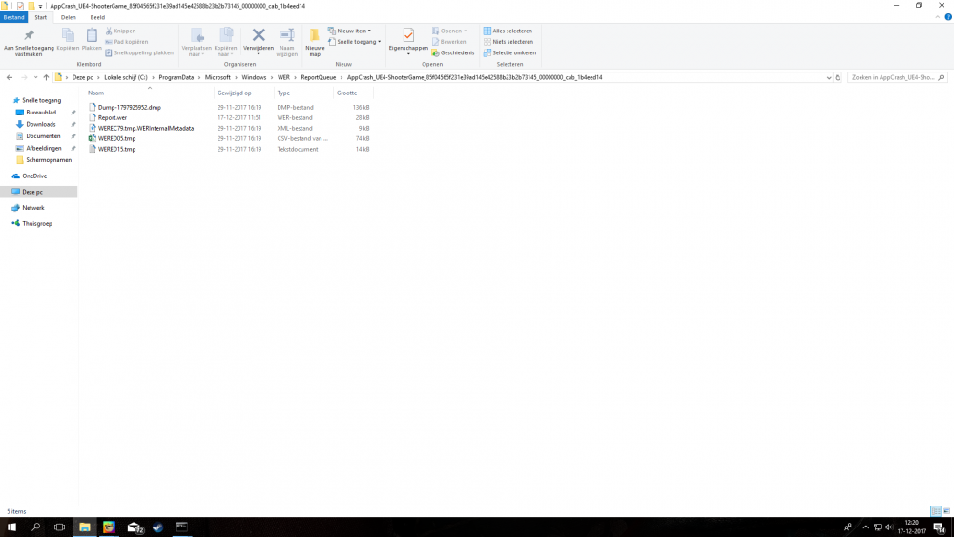Switch to the Start ribbon tab
The image size is (954, 537).
coord(41,17)
